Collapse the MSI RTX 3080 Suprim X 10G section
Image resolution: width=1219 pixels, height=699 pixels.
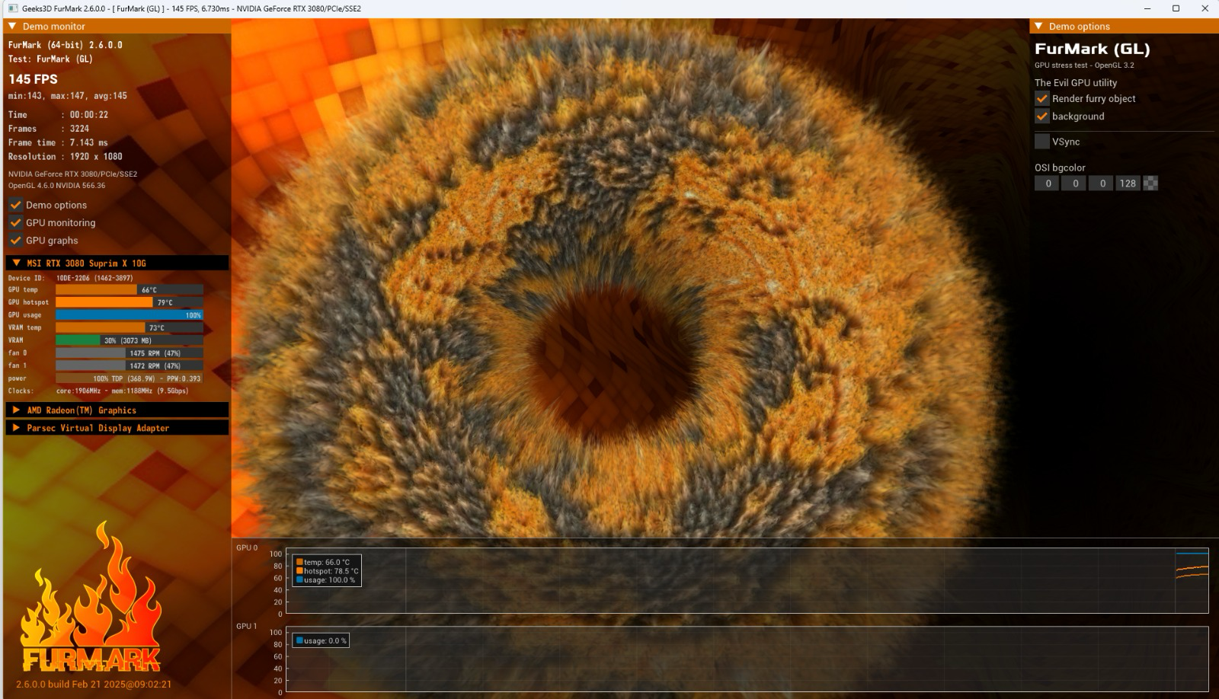tap(16, 263)
